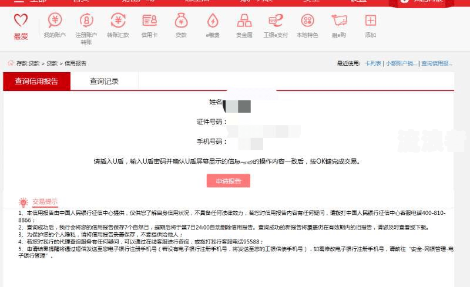Click the 手机号码 field label
The width and height of the screenshot is (470, 287).
[x=211, y=141]
